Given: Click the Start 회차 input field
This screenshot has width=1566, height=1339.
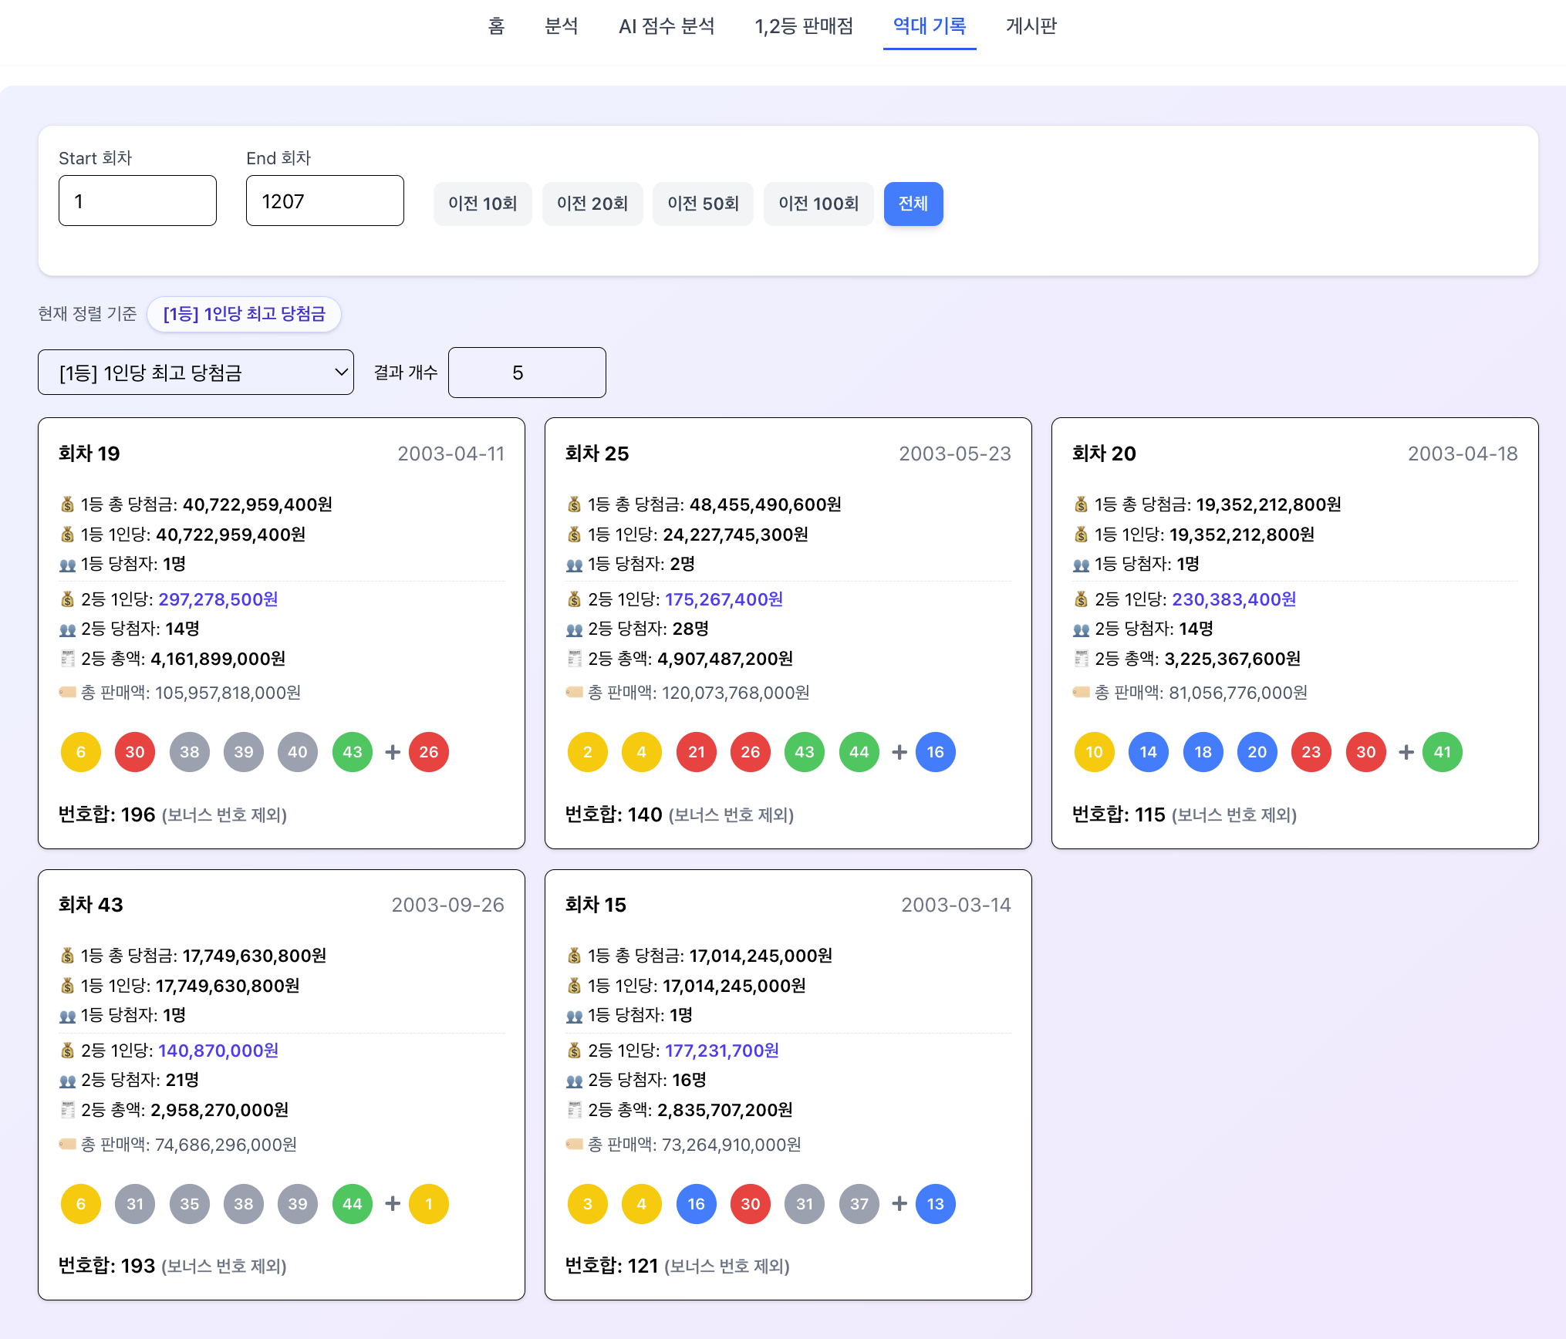Looking at the screenshot, I should coord(137,201).
